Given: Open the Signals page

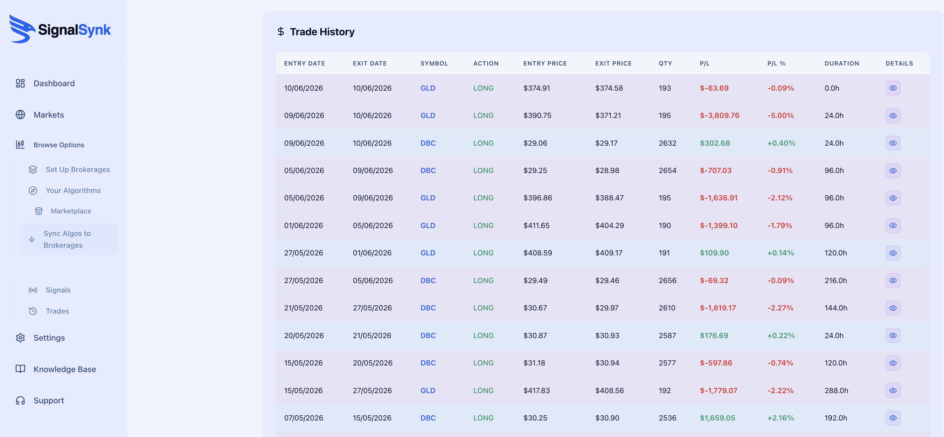Looking at the screenshot, I should click(58, 290).
